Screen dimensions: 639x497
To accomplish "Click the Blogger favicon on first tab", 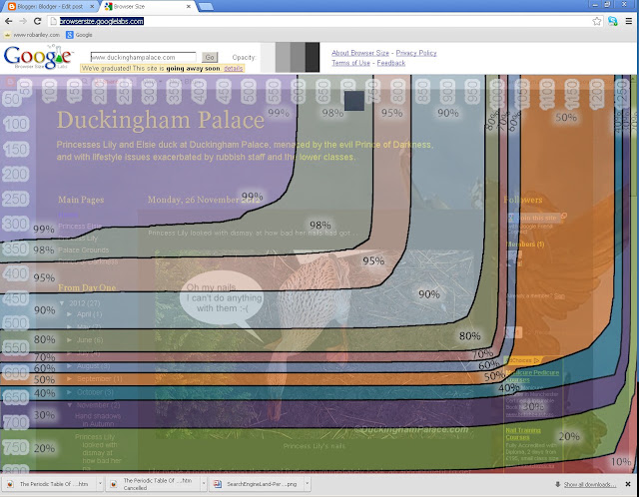I will (12, 7).
